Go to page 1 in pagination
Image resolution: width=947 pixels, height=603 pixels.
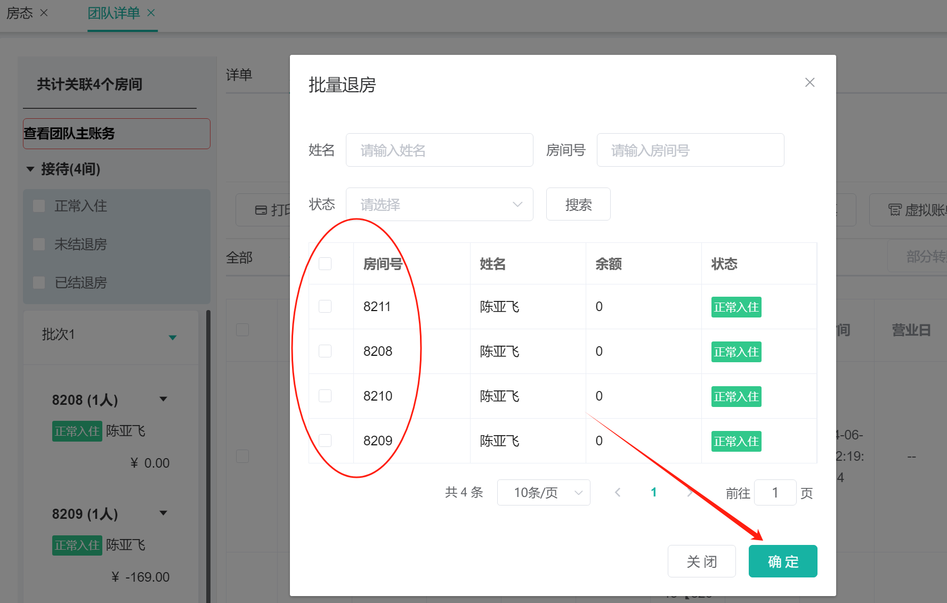click(x=654, y=493)
